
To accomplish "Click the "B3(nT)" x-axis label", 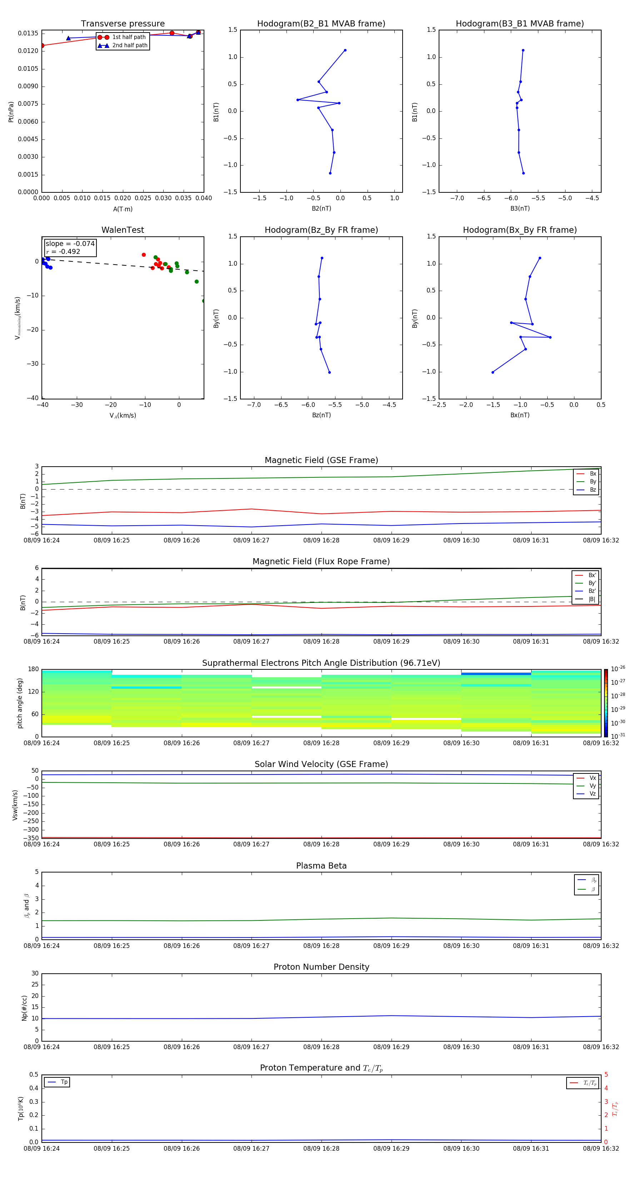I will (520, 208).
